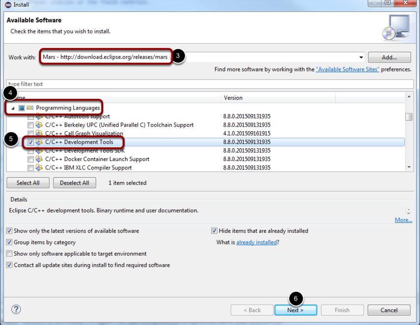Screen dimensions: 420x325
Task: Click the IBM XLC Compiler Support plugin icon
Action: (x=39, y=166)
